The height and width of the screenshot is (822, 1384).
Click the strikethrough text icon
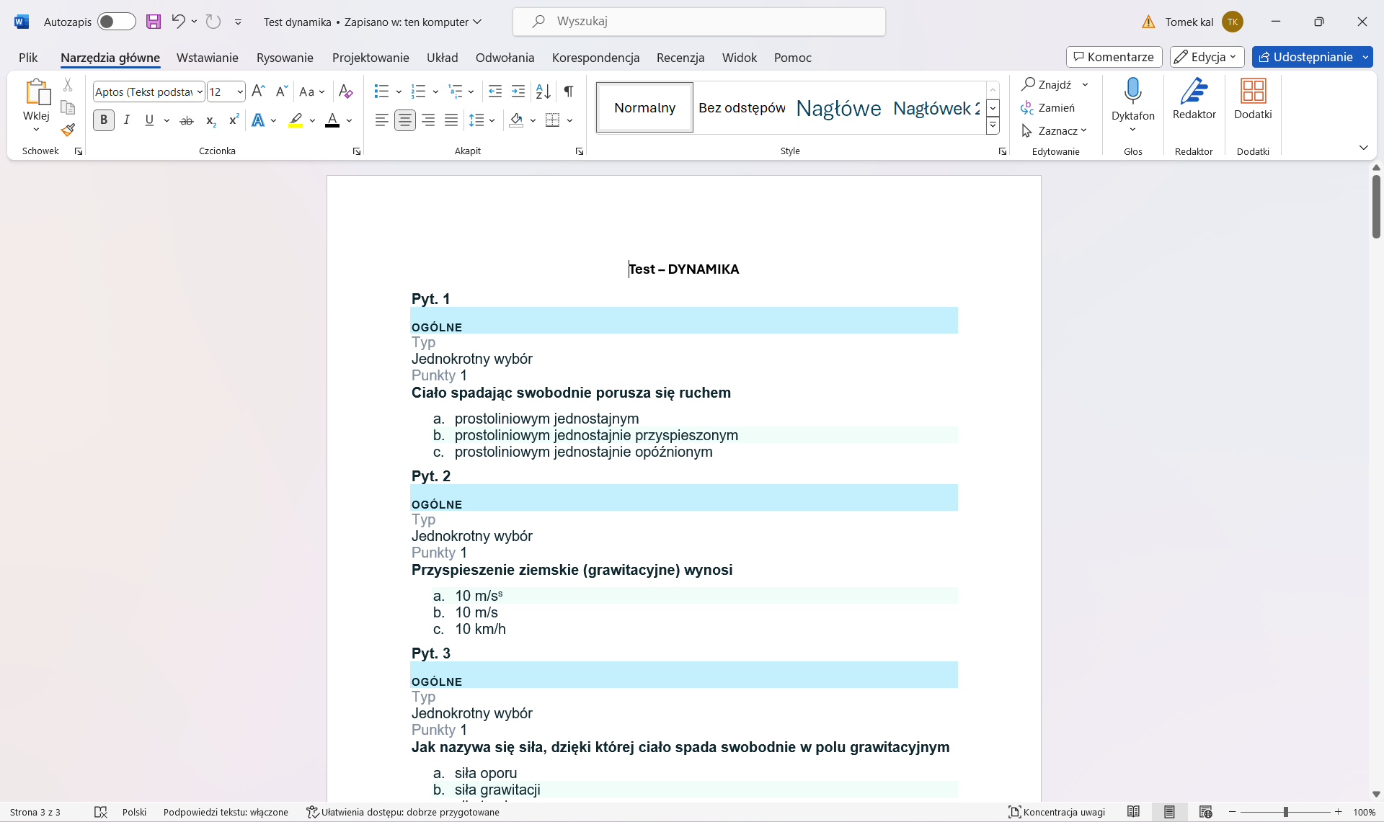click(187, 120)
